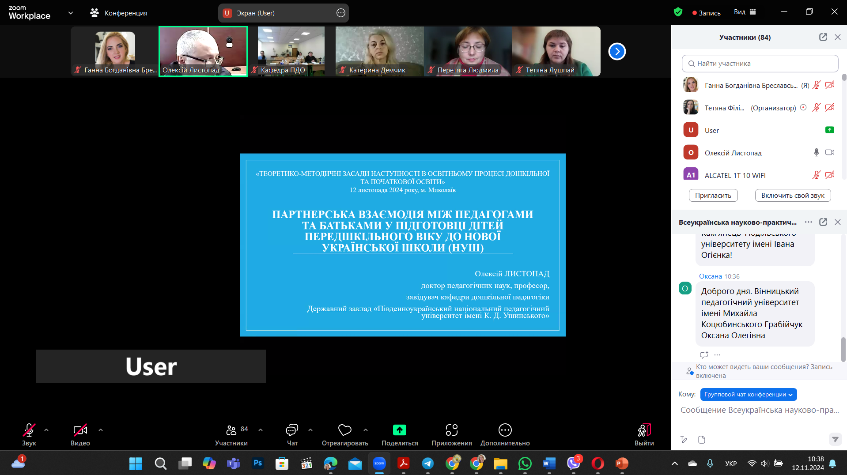
Task: Open the More options ellipsis icon
Action: (505, 430)
